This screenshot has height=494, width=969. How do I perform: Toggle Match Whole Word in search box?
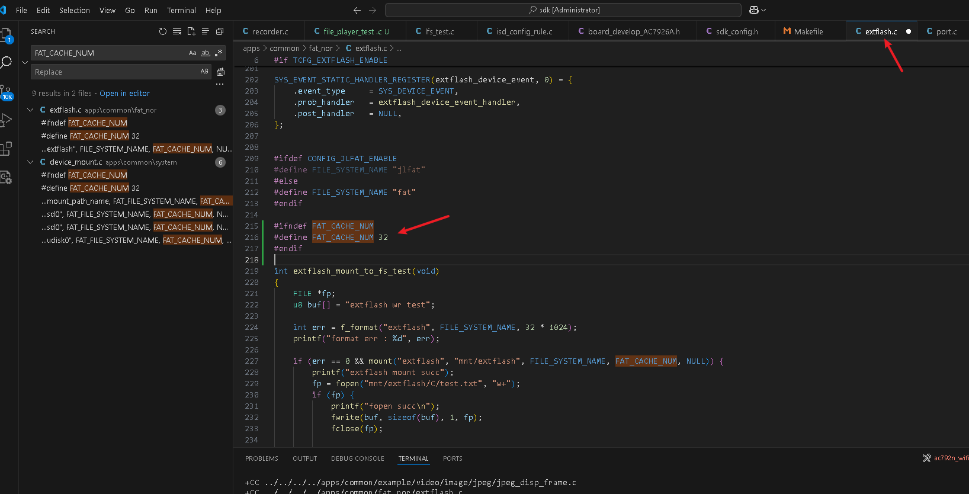point(206,53)
